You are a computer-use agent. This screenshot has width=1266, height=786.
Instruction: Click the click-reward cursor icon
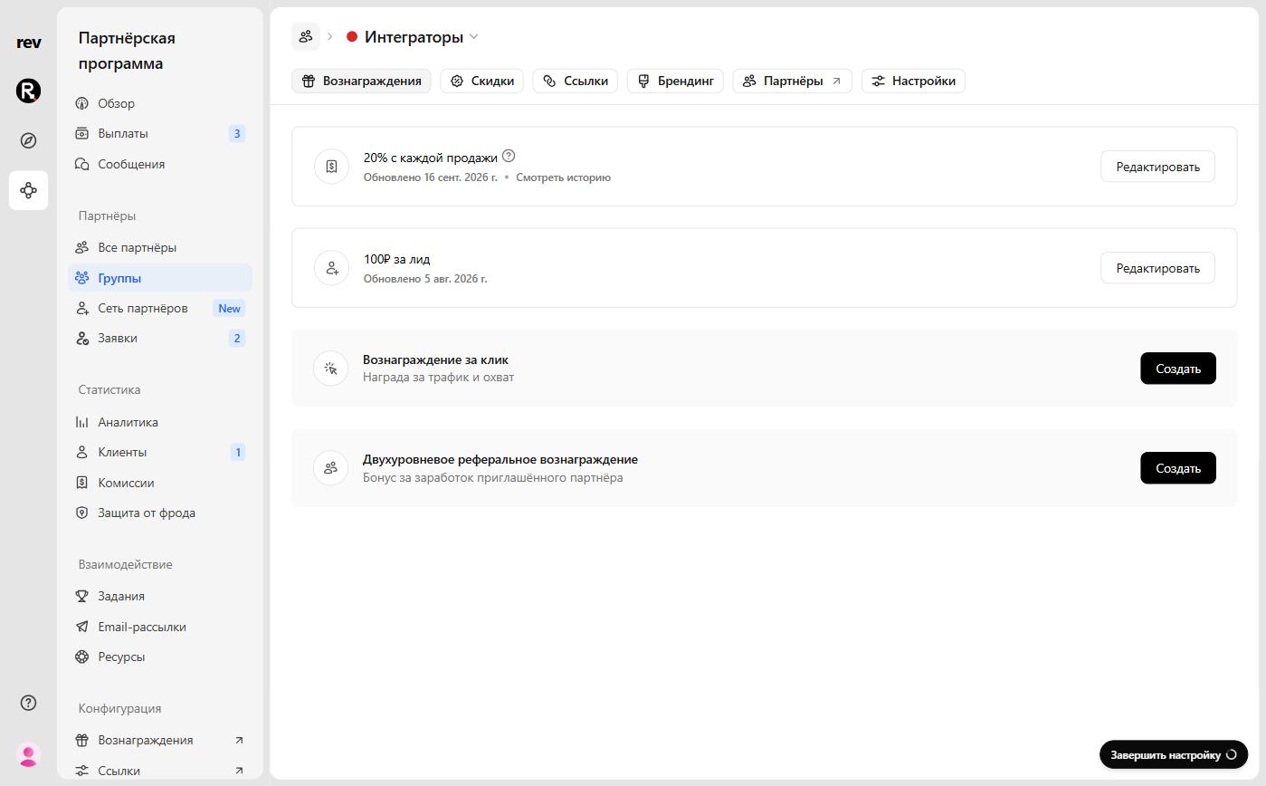(331, 369)
